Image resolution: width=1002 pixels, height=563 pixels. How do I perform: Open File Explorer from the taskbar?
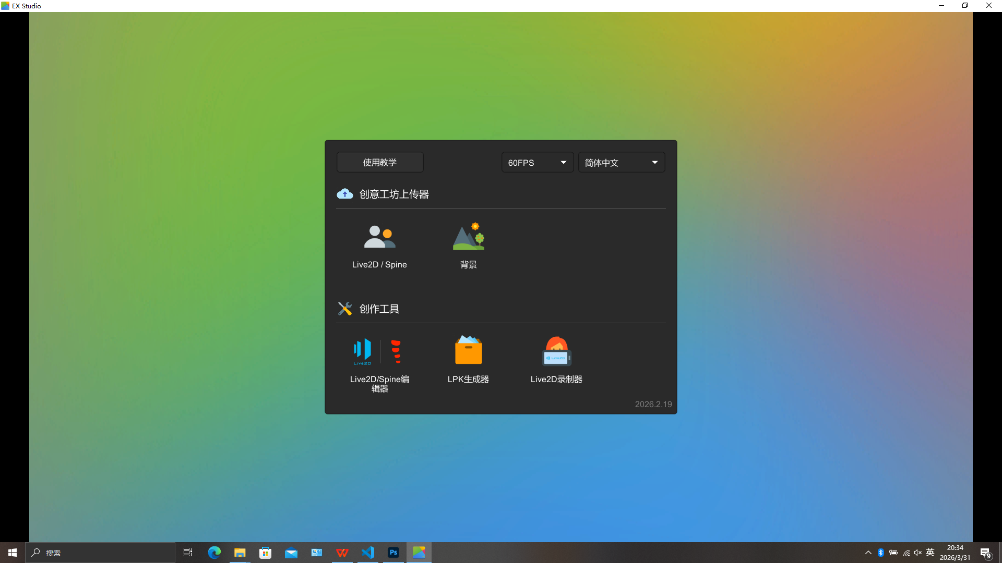(x=240, y=553)
